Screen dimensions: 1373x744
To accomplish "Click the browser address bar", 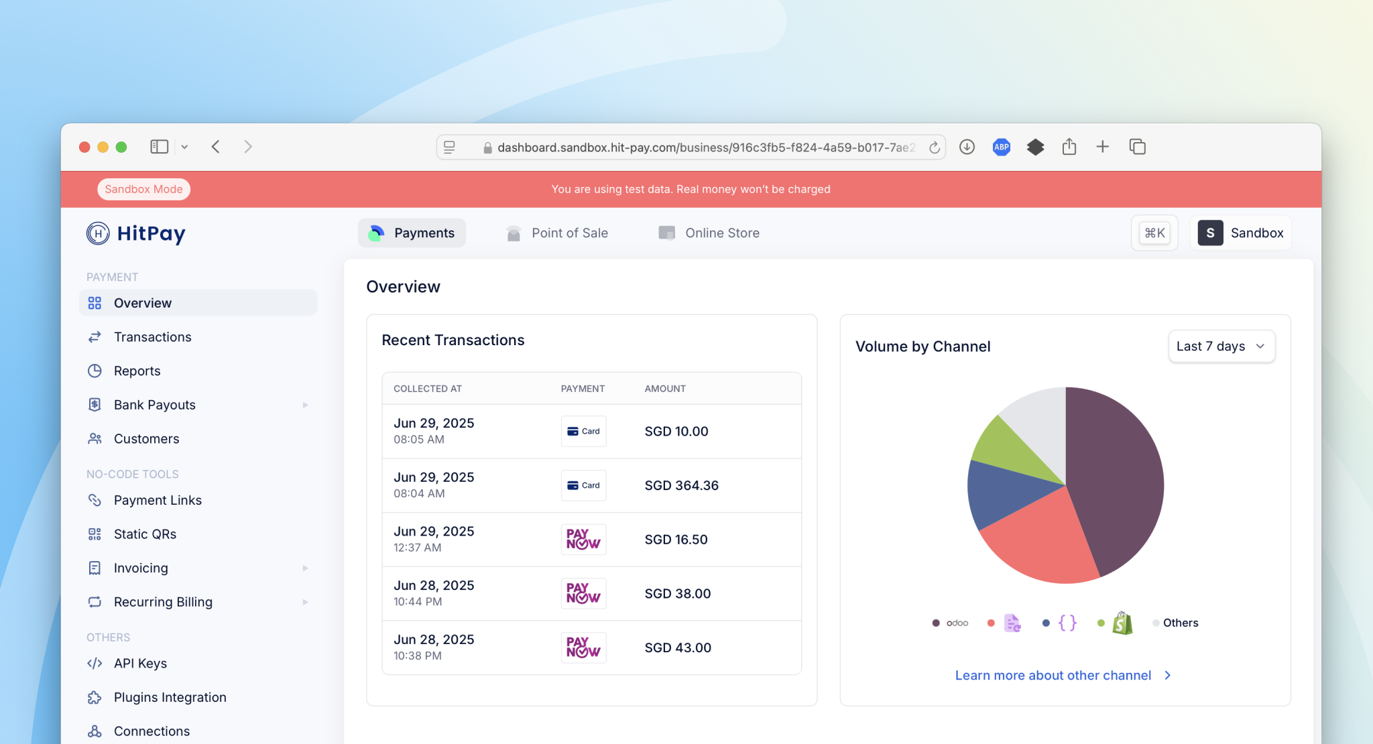I will 691,147.
